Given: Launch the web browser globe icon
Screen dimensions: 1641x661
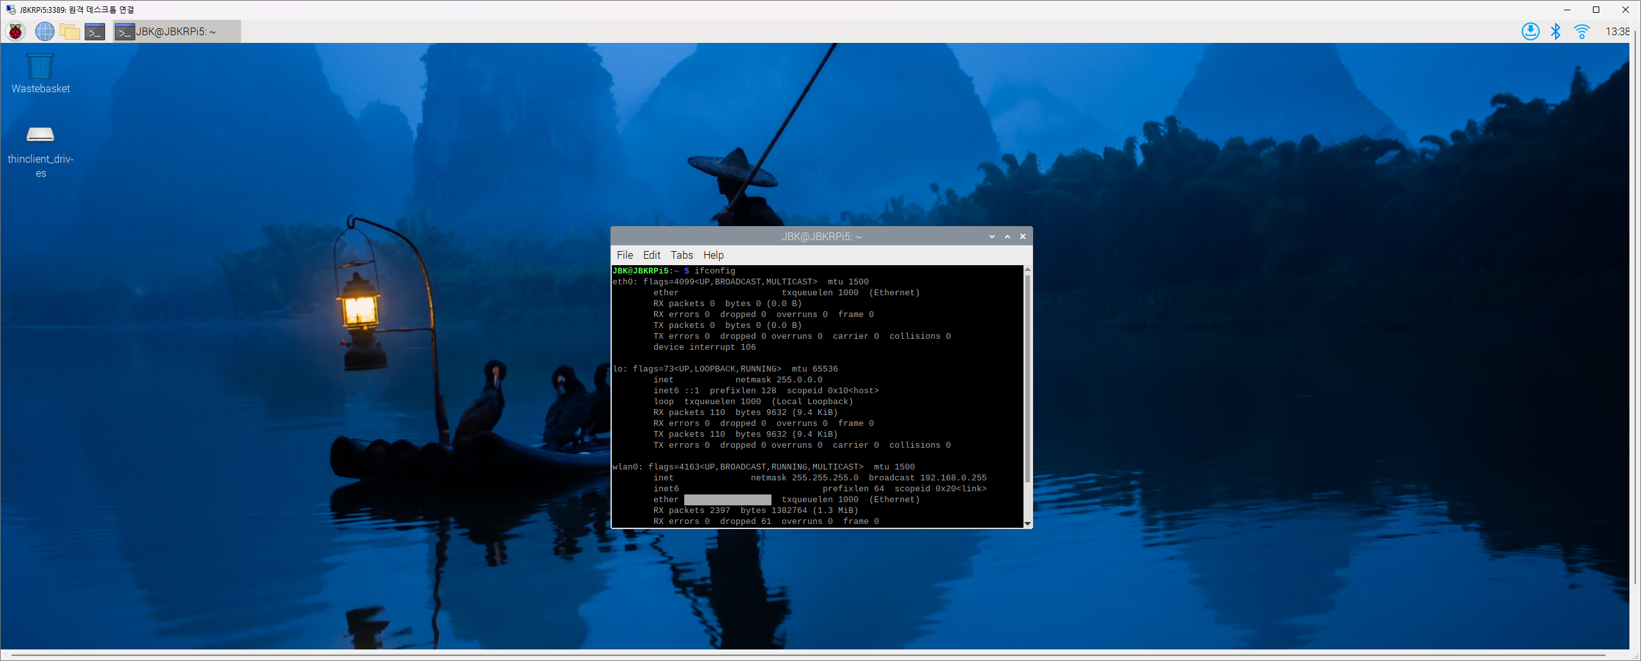Looking at the screenshot, I should pyautogui.click(x=44, y=31).
